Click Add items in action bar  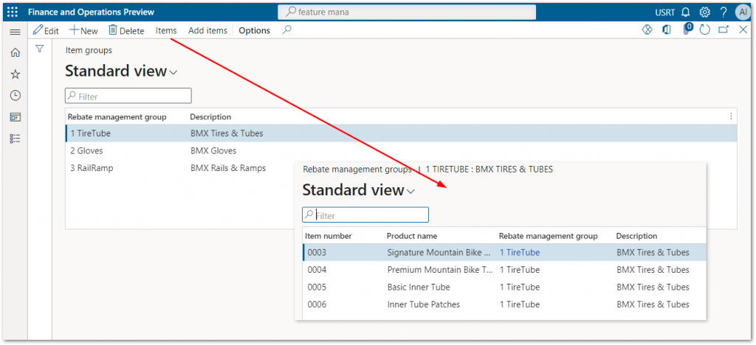point(207,30)
